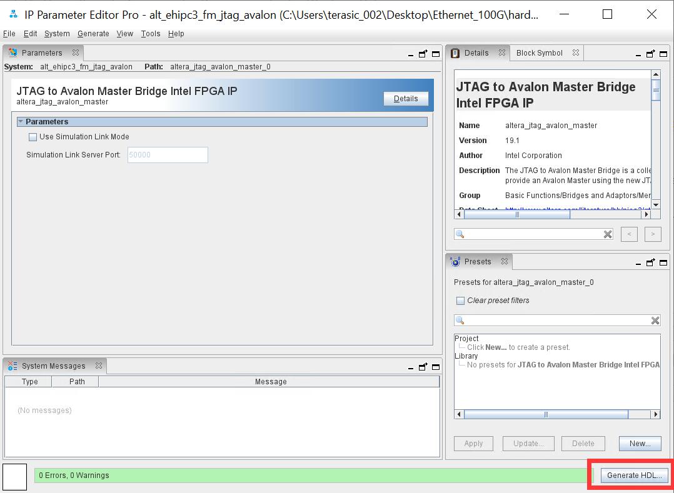Open the File menu
The width and height of the screenshot is (674, 493).
coord(9,34)
